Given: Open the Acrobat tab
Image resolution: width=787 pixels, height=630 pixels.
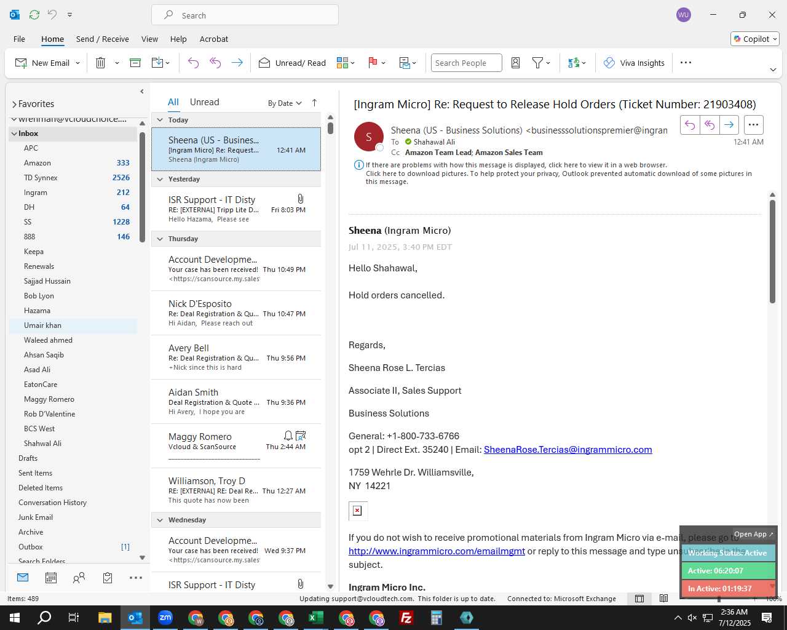Looking at the screenshot, I should 214,39.
